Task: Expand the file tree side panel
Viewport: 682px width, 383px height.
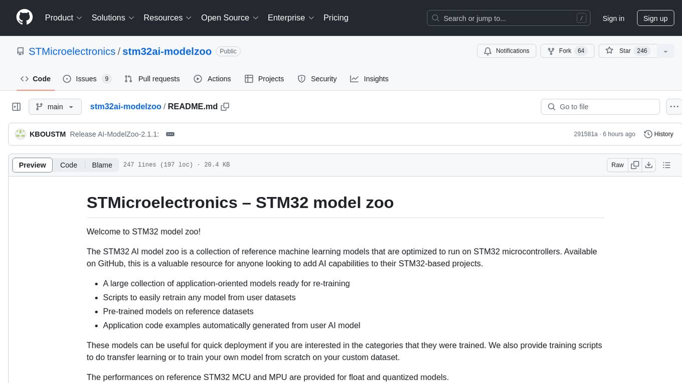Action: (17, 107)
